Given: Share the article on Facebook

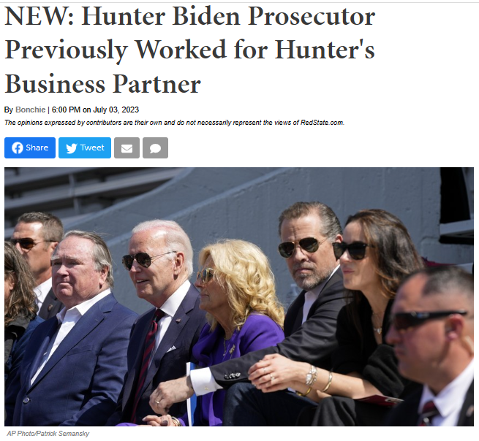Looking at the screenshot, I should tap(30, 148).
